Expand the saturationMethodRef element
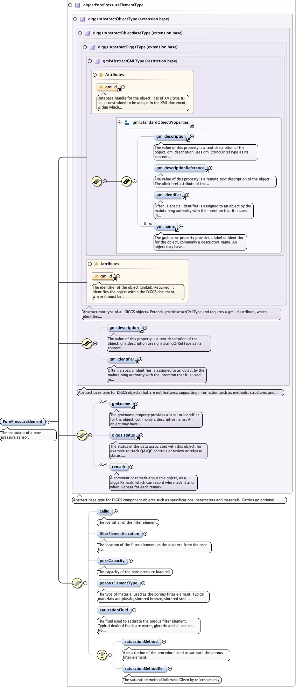 (170, 669)
